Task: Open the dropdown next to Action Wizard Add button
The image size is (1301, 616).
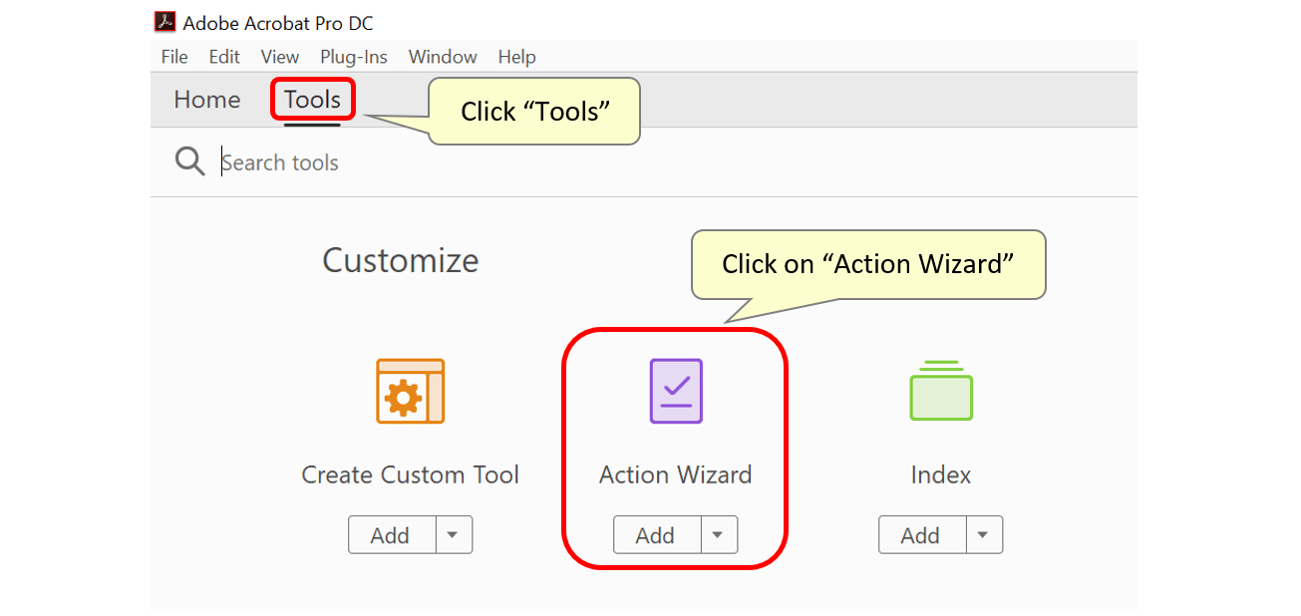Action: click(719, 534)
